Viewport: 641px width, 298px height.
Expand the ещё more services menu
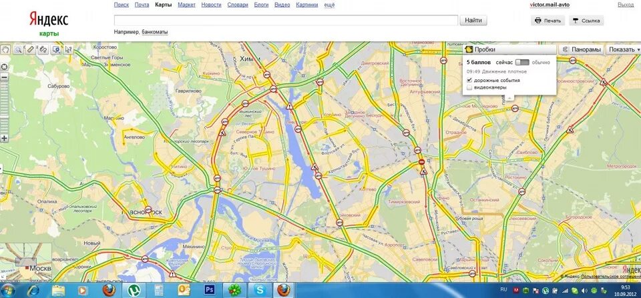tap(329, 5)
